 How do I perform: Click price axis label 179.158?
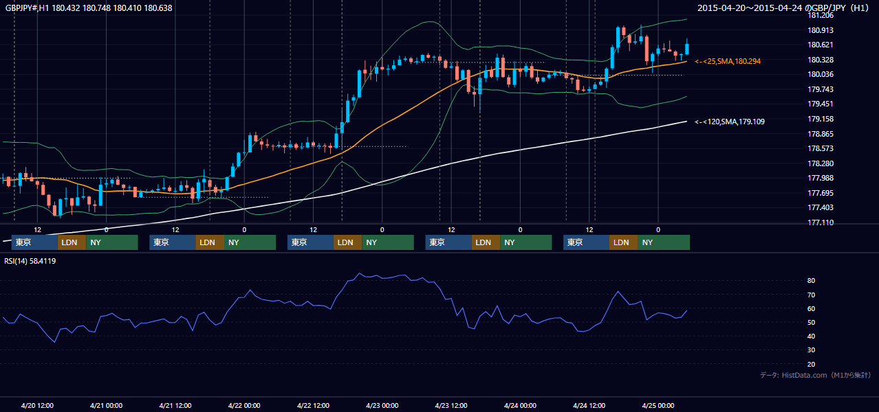click(821, 119)
